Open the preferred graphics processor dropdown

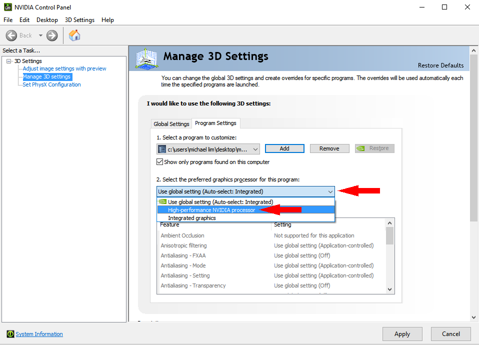pos(330,191)
